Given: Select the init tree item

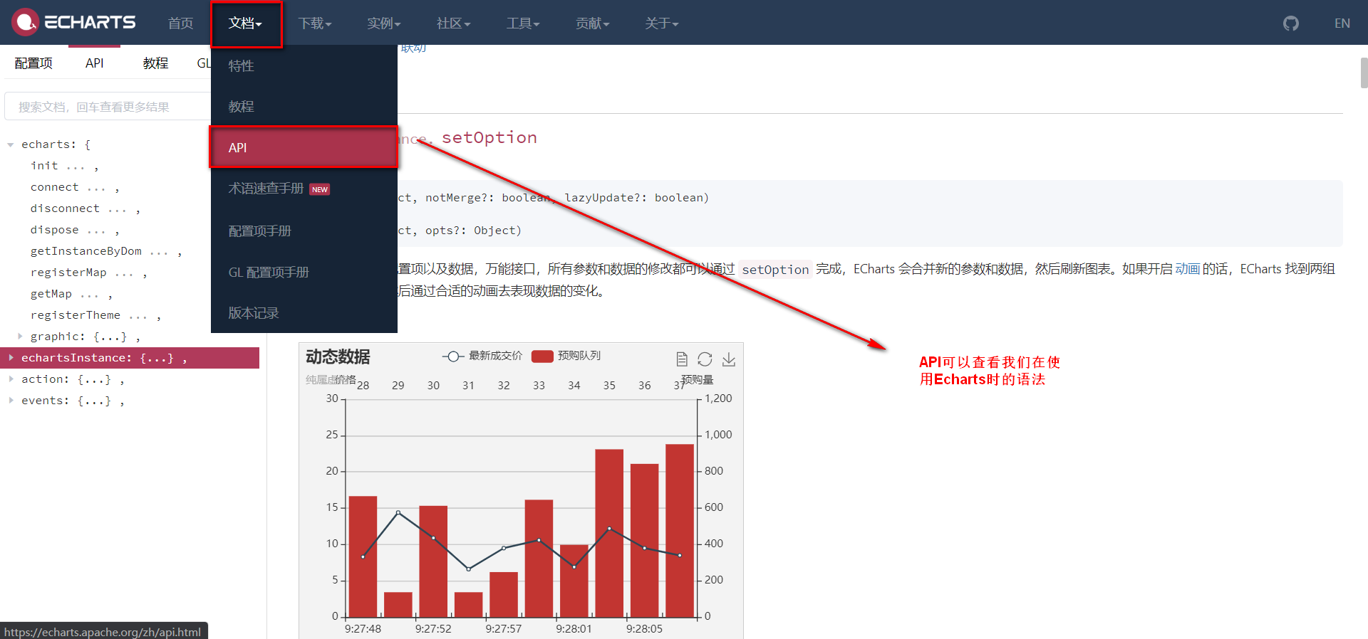Looking at the screenshot, I should (44, 165).
